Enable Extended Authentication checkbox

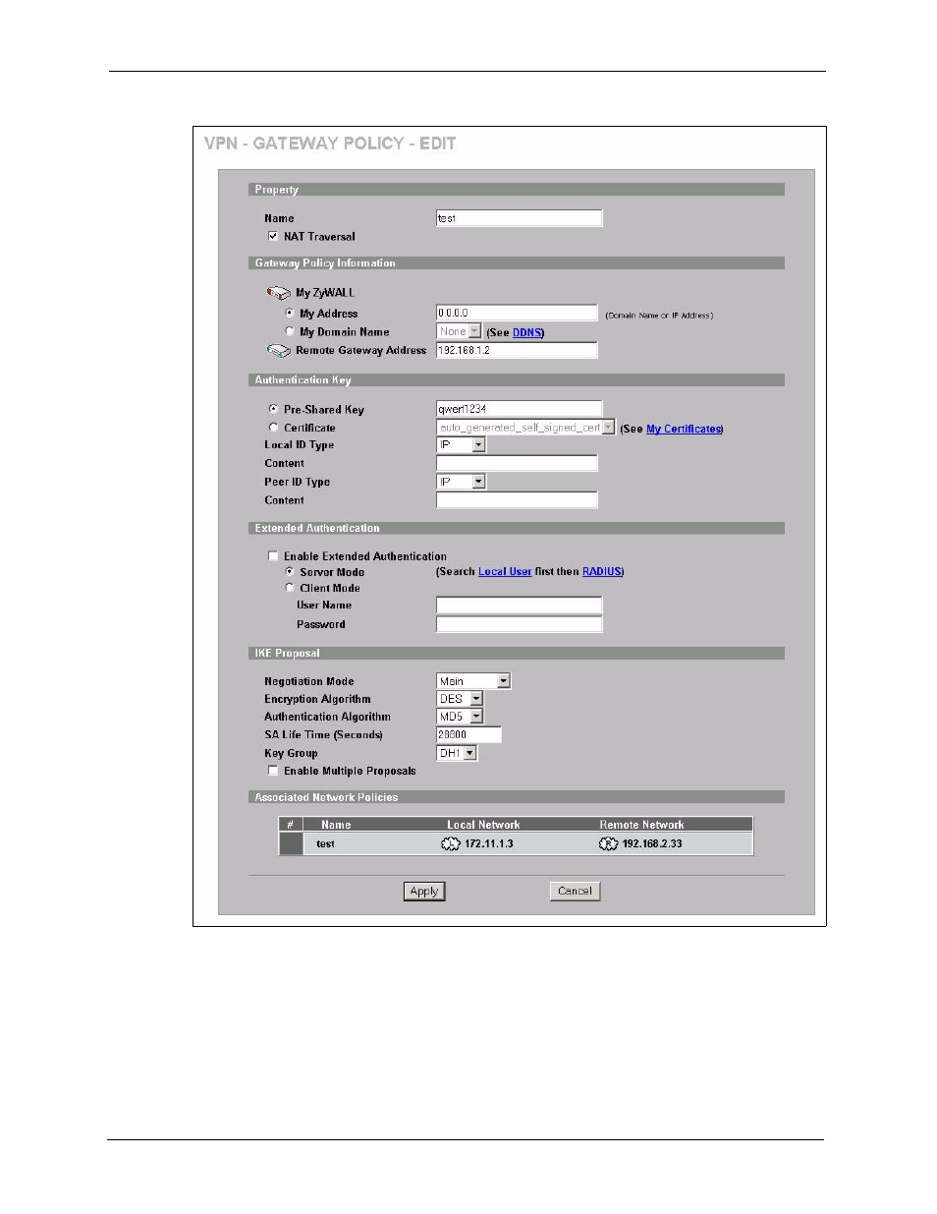tap(273, 556)
